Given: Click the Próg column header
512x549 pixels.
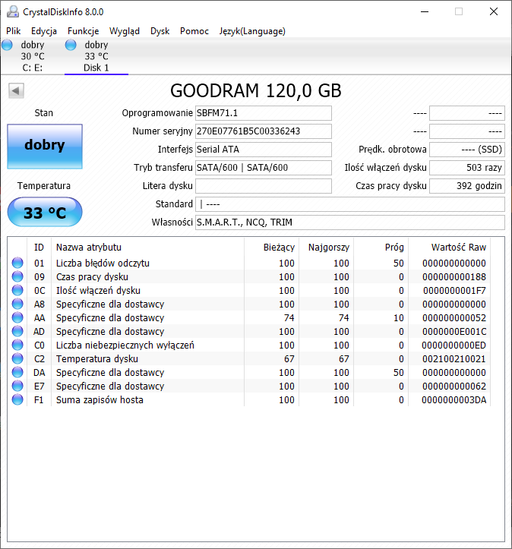Looking at the screenshot, I should [x=381, y=248].
